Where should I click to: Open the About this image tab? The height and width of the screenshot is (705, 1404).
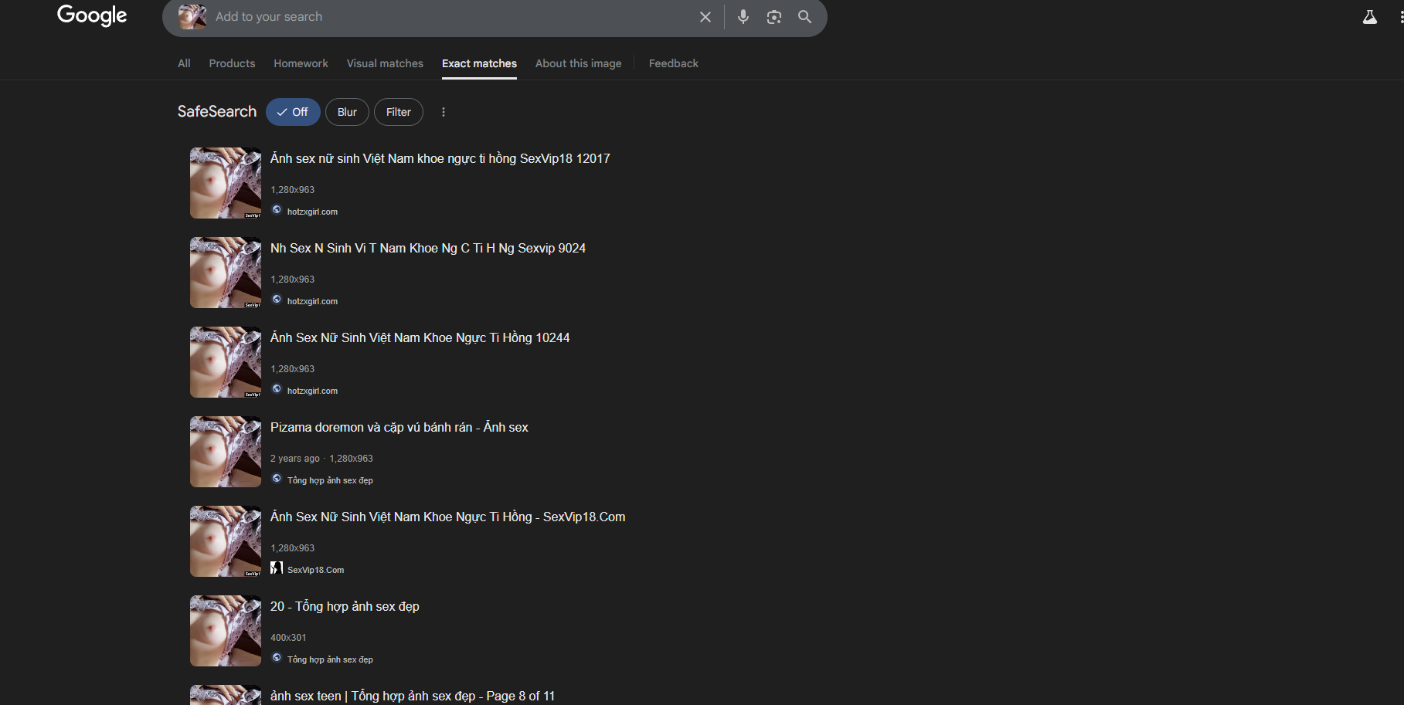(578, 63)
